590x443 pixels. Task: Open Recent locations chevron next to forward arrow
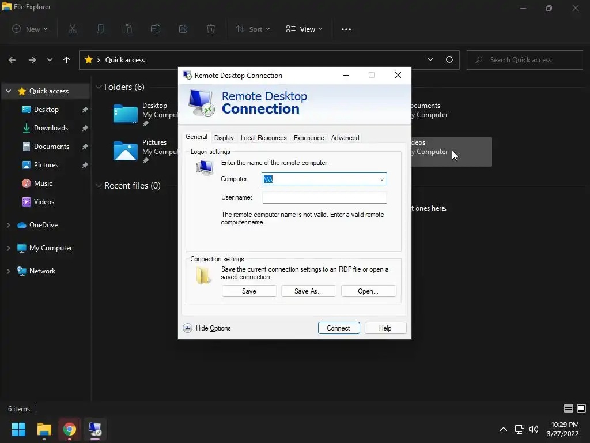(50, 60)
